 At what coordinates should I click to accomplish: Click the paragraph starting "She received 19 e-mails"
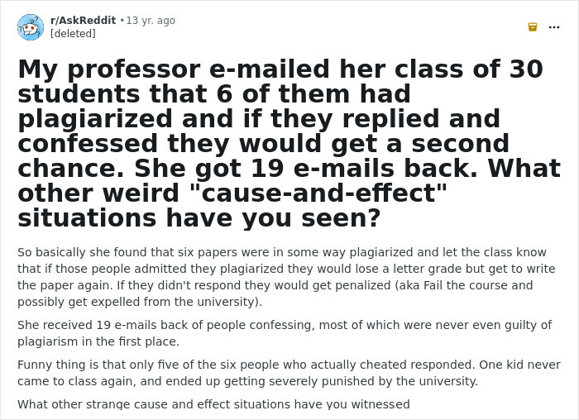tap(281, 333)
